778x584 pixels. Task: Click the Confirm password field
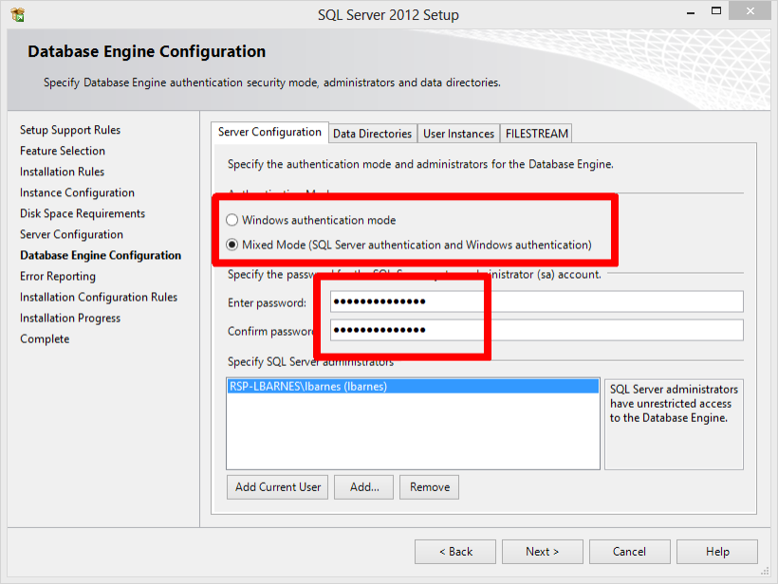pos(537,330)
